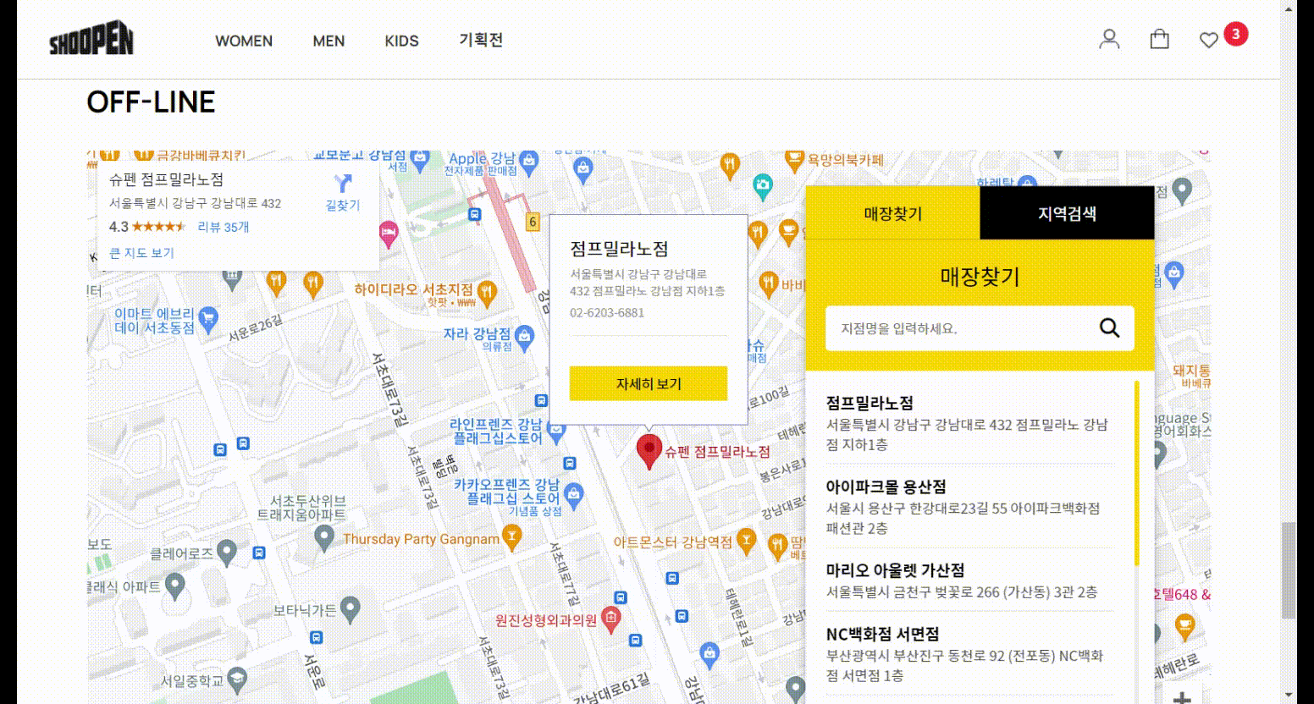Click the red 슈펜 점프밀라노점 map pin
The image size is (1314, 704).
point(649,453)
